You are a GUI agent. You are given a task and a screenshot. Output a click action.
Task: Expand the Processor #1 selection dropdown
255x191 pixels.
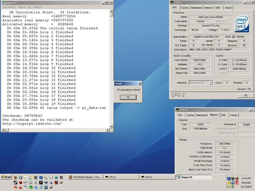tap(211, 83)
